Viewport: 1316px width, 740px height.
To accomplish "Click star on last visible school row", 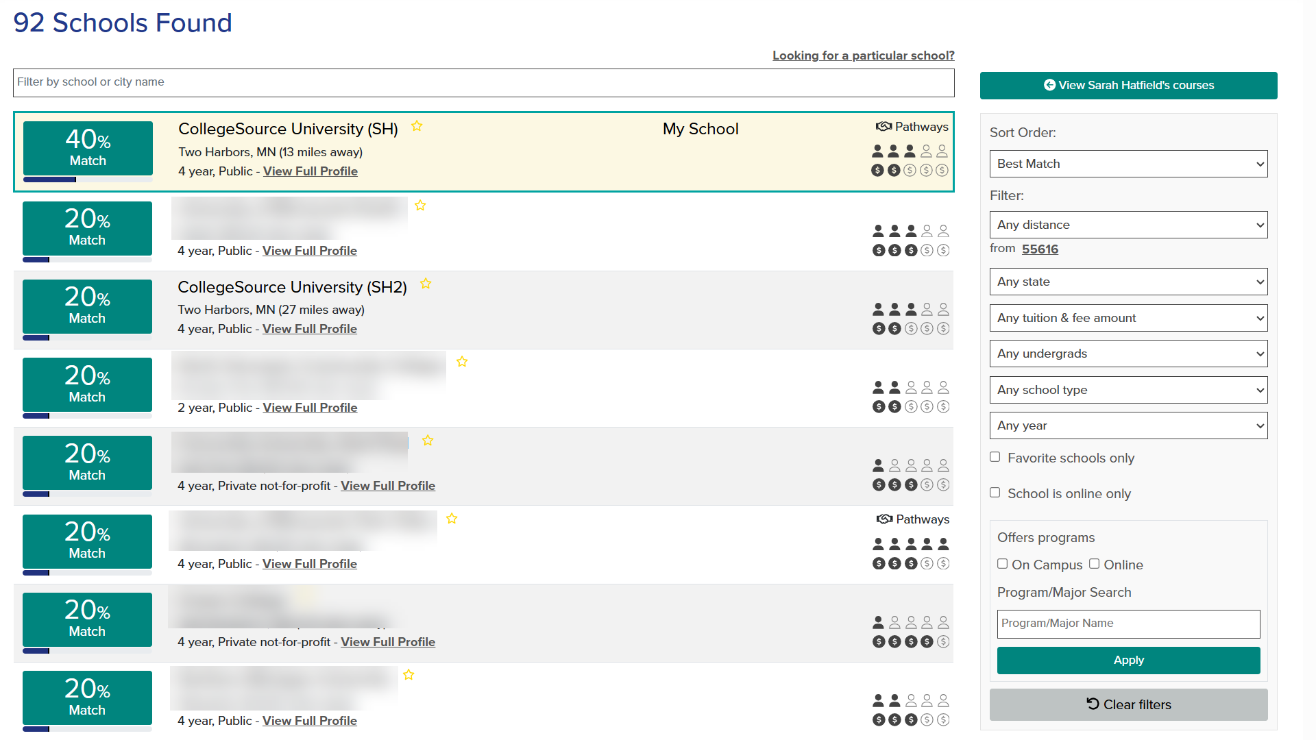I will [409, 675].
